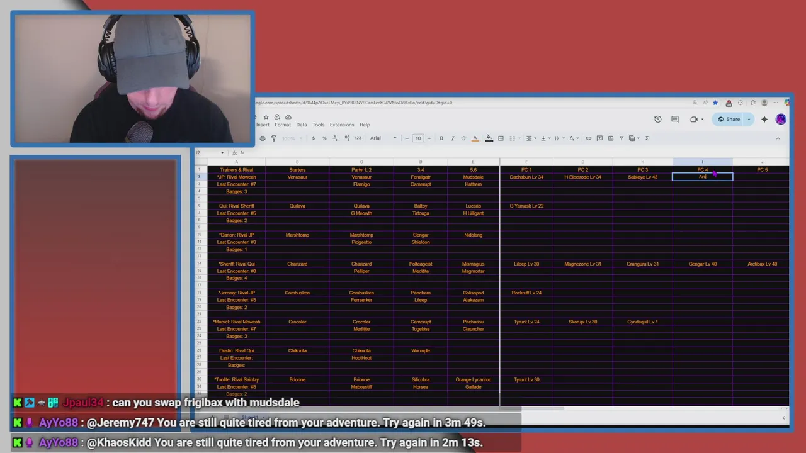Image resolution: width=806 pixels, height=453 pixels.
Task: Collapse the toolbar with the chevron
Action: 778,138
